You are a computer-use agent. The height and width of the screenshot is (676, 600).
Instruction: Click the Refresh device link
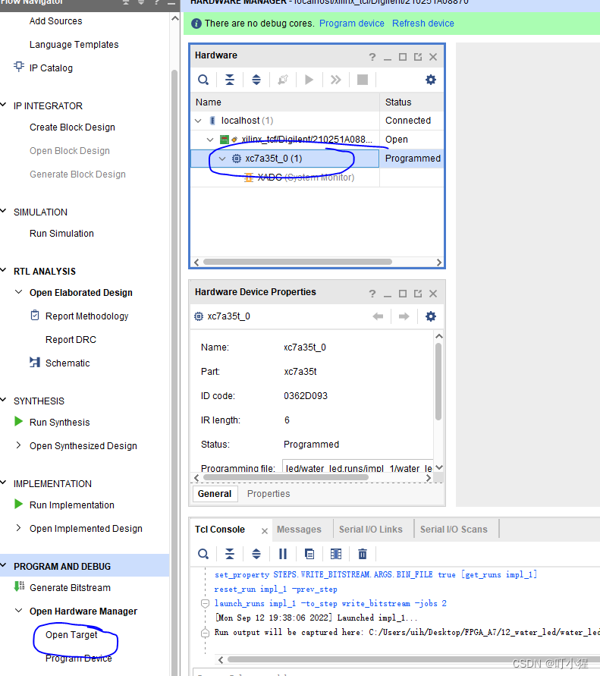423,24
